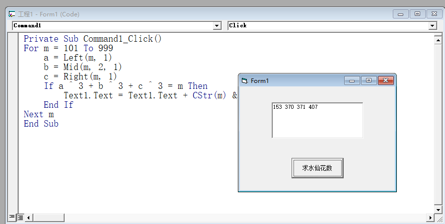Click the 'Private Sub Command1_Click()' line
The height and width of the screenshot is (224, 445).
tap(92, 39)
